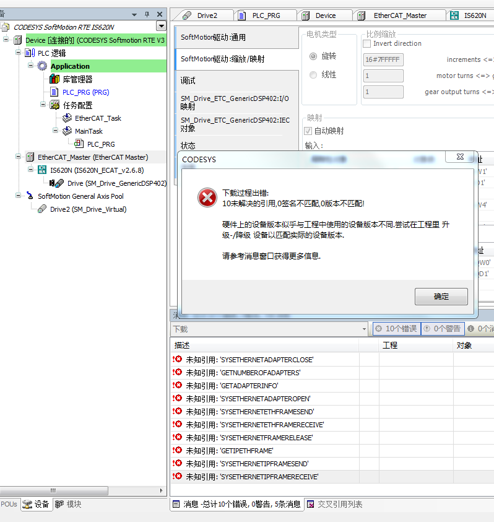Switch to the EtherCAT_Master editor tab
This screenshot has height=522, width=494.
tap(400, 15)
